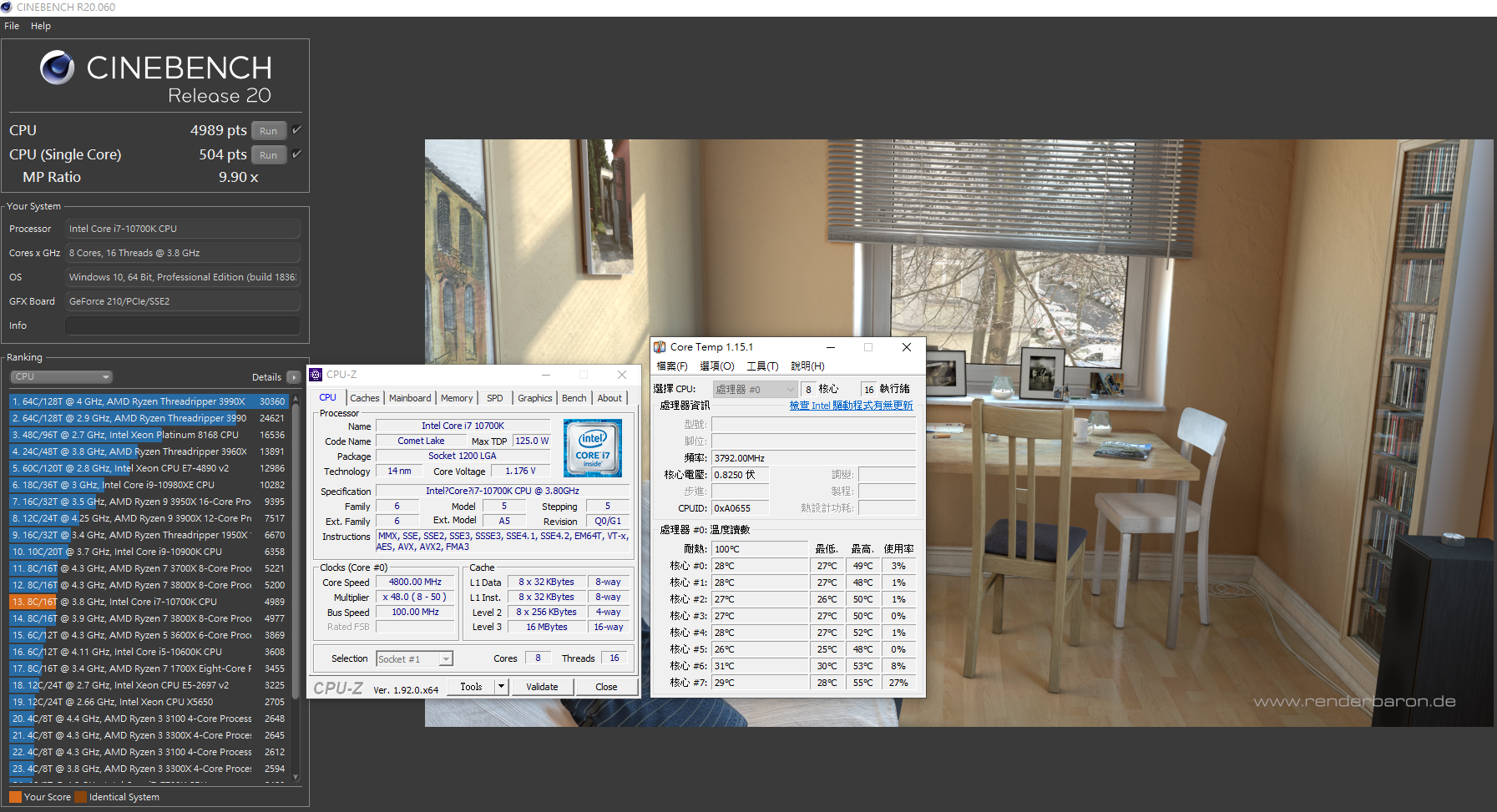The image size is (1497, 812).
Task: Click the Processor field Intel Core i7-10700K CPU
Action: tap(183, 229)
